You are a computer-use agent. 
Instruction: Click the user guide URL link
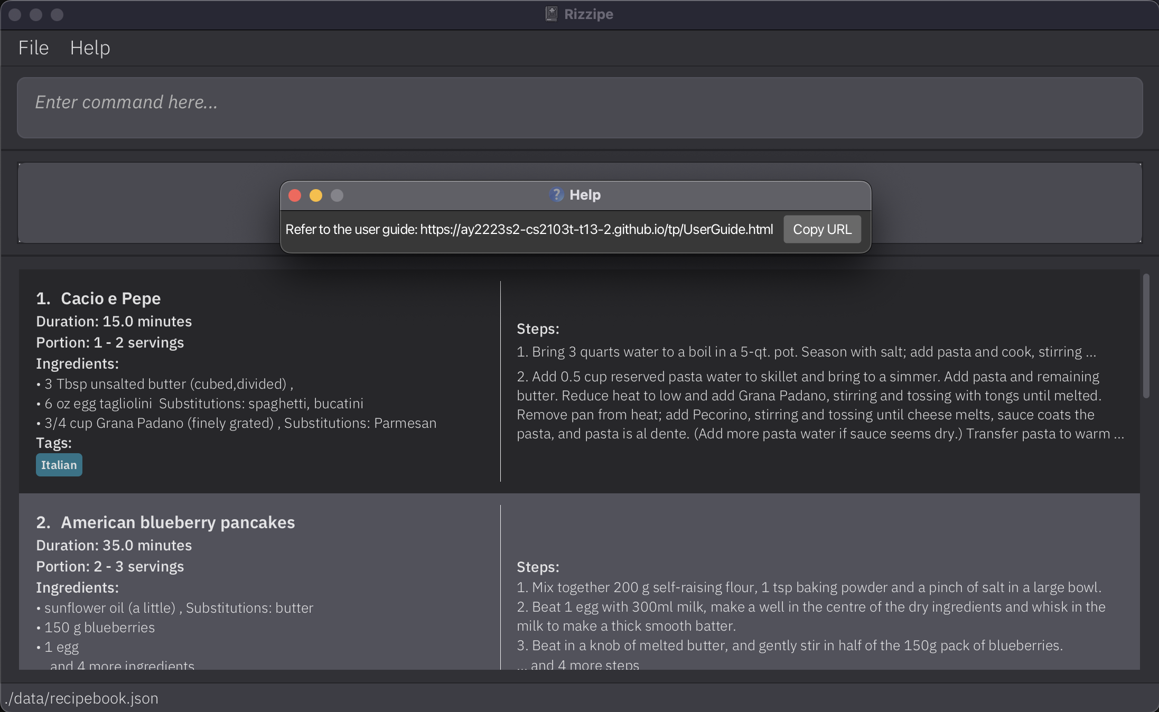[595, 229]
